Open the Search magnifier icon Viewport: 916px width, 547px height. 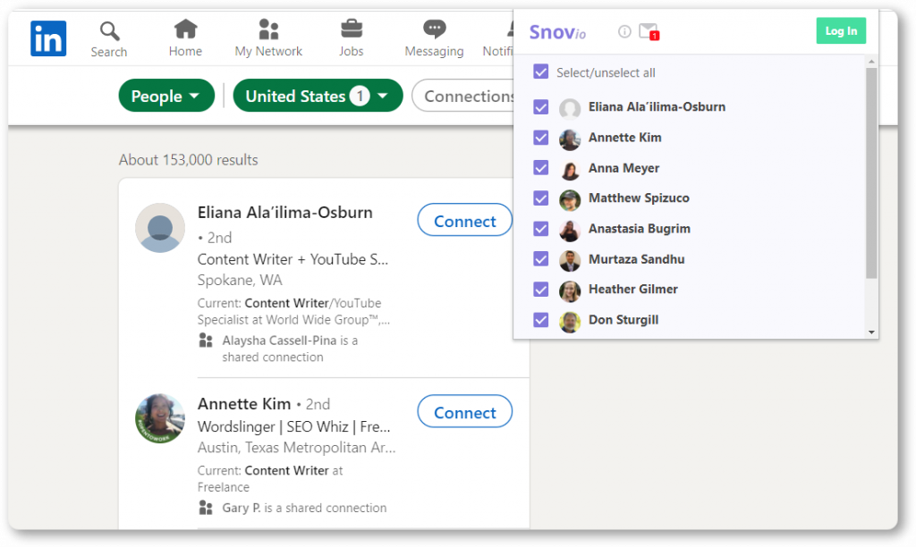(x=109, y=31)
